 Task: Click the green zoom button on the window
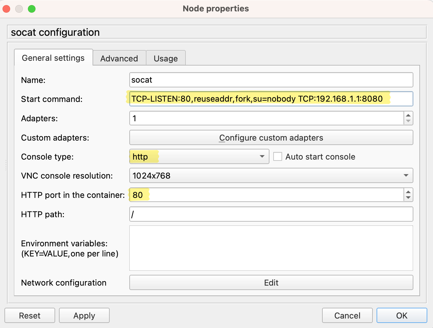point(32,9)
